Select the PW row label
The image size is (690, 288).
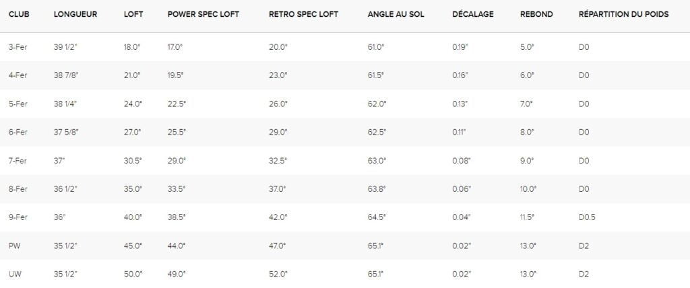click(14, 246)
